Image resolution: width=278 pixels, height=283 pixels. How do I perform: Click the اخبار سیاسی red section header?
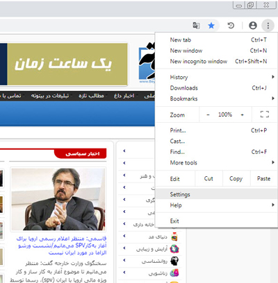click(x=81, y=153)
